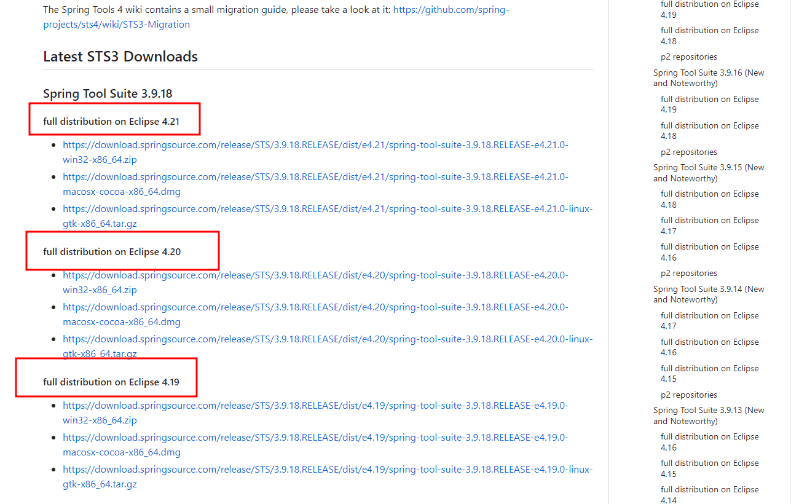Select the 'Spring Tool Suite 3.9.18' heading
Image resolution: width=807 pixels, height=504 pixels.
pyautogui.click(x=108, y=93)
